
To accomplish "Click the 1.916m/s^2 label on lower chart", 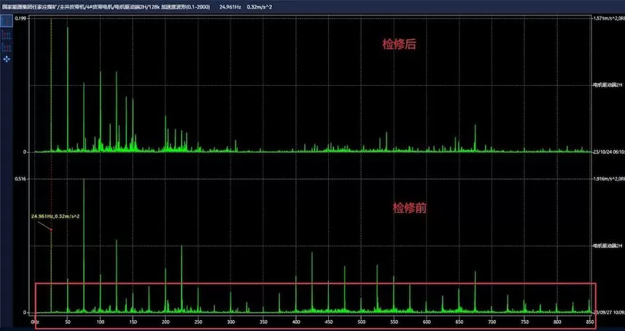I will click(608, 179).
